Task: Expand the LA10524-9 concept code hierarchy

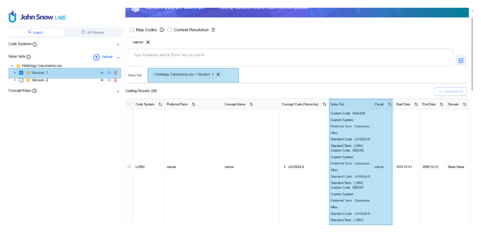Action: (x=284, y=167)
